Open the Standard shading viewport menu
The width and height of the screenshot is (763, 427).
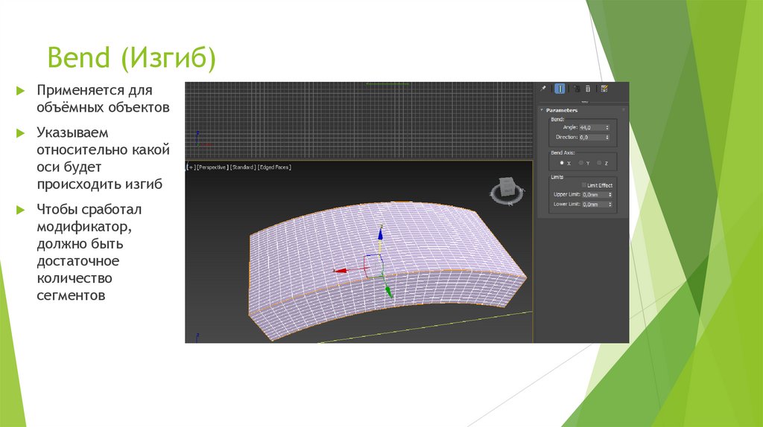tap(243, 167)
